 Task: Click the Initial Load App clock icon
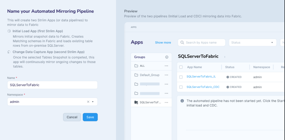[x=9, y=31]
